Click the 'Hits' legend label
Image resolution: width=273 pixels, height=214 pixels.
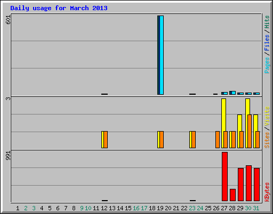pos(267,22)
